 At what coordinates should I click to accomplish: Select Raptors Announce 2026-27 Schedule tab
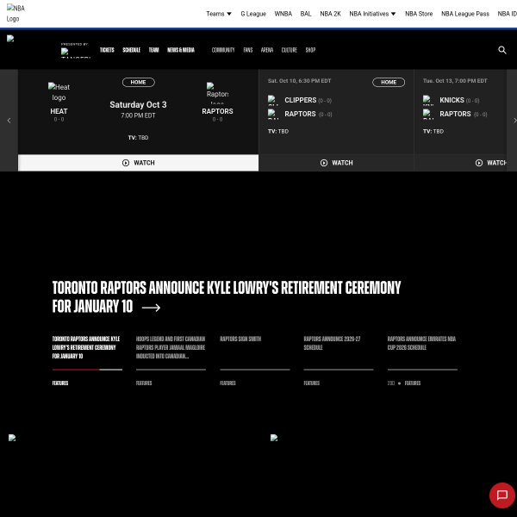332,343
